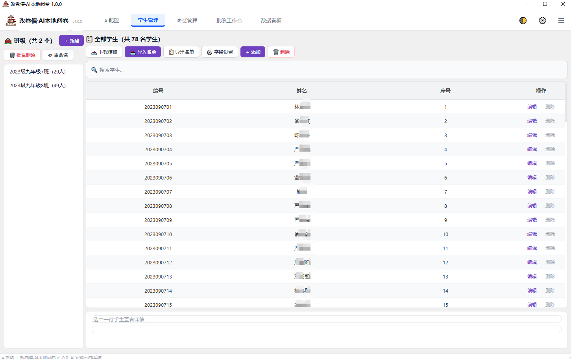Screen dimensions: 571x359
Task: Click the 导出名单 export button
Action: [181, 52]
